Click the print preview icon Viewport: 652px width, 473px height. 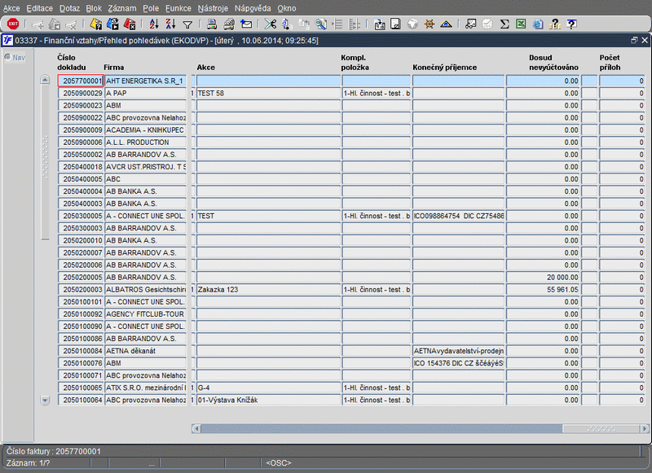point(229,24)
